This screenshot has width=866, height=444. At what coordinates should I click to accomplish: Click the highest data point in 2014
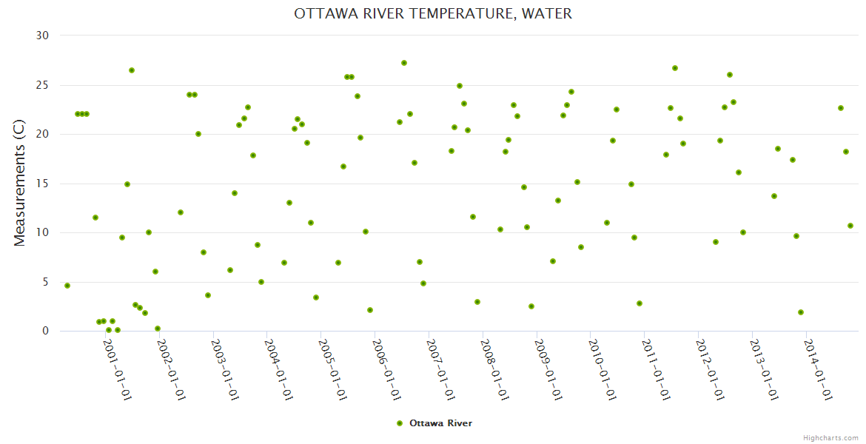pyautogui.click(x=841, y=108)
